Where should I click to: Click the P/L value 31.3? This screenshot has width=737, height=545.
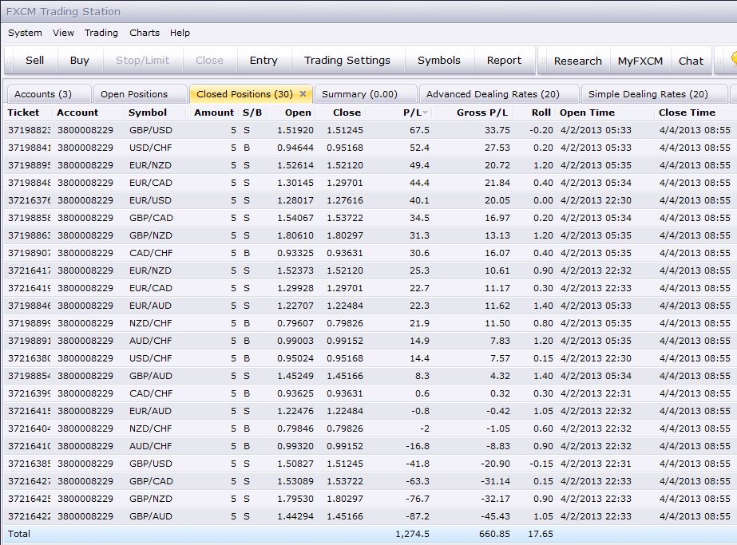coord(419,235)
